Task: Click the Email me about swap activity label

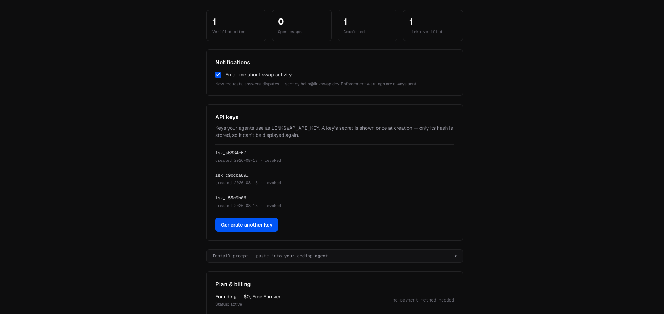Action: click(x=258, y=75)
